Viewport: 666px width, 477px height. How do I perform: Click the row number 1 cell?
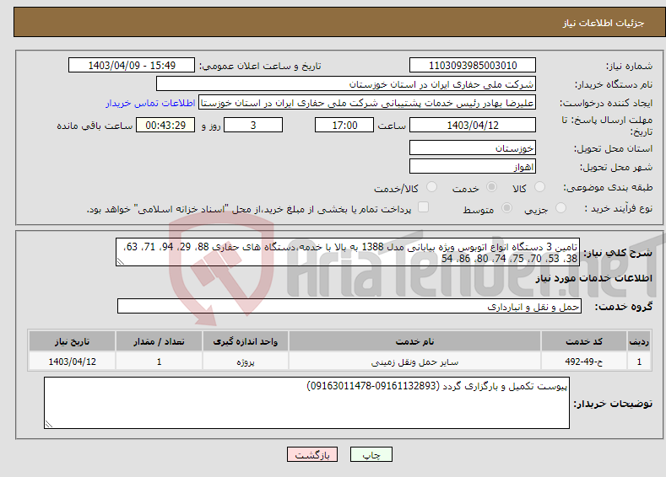[639, 362]
